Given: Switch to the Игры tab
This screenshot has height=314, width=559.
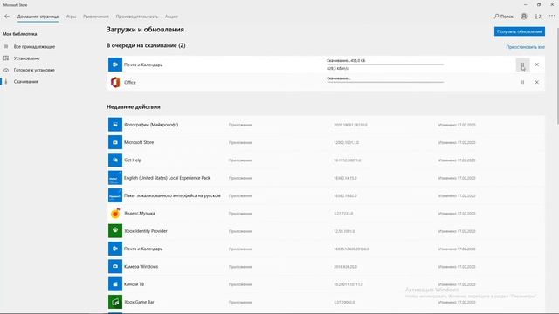Looking at the screenshot, I should pos(71,17).
